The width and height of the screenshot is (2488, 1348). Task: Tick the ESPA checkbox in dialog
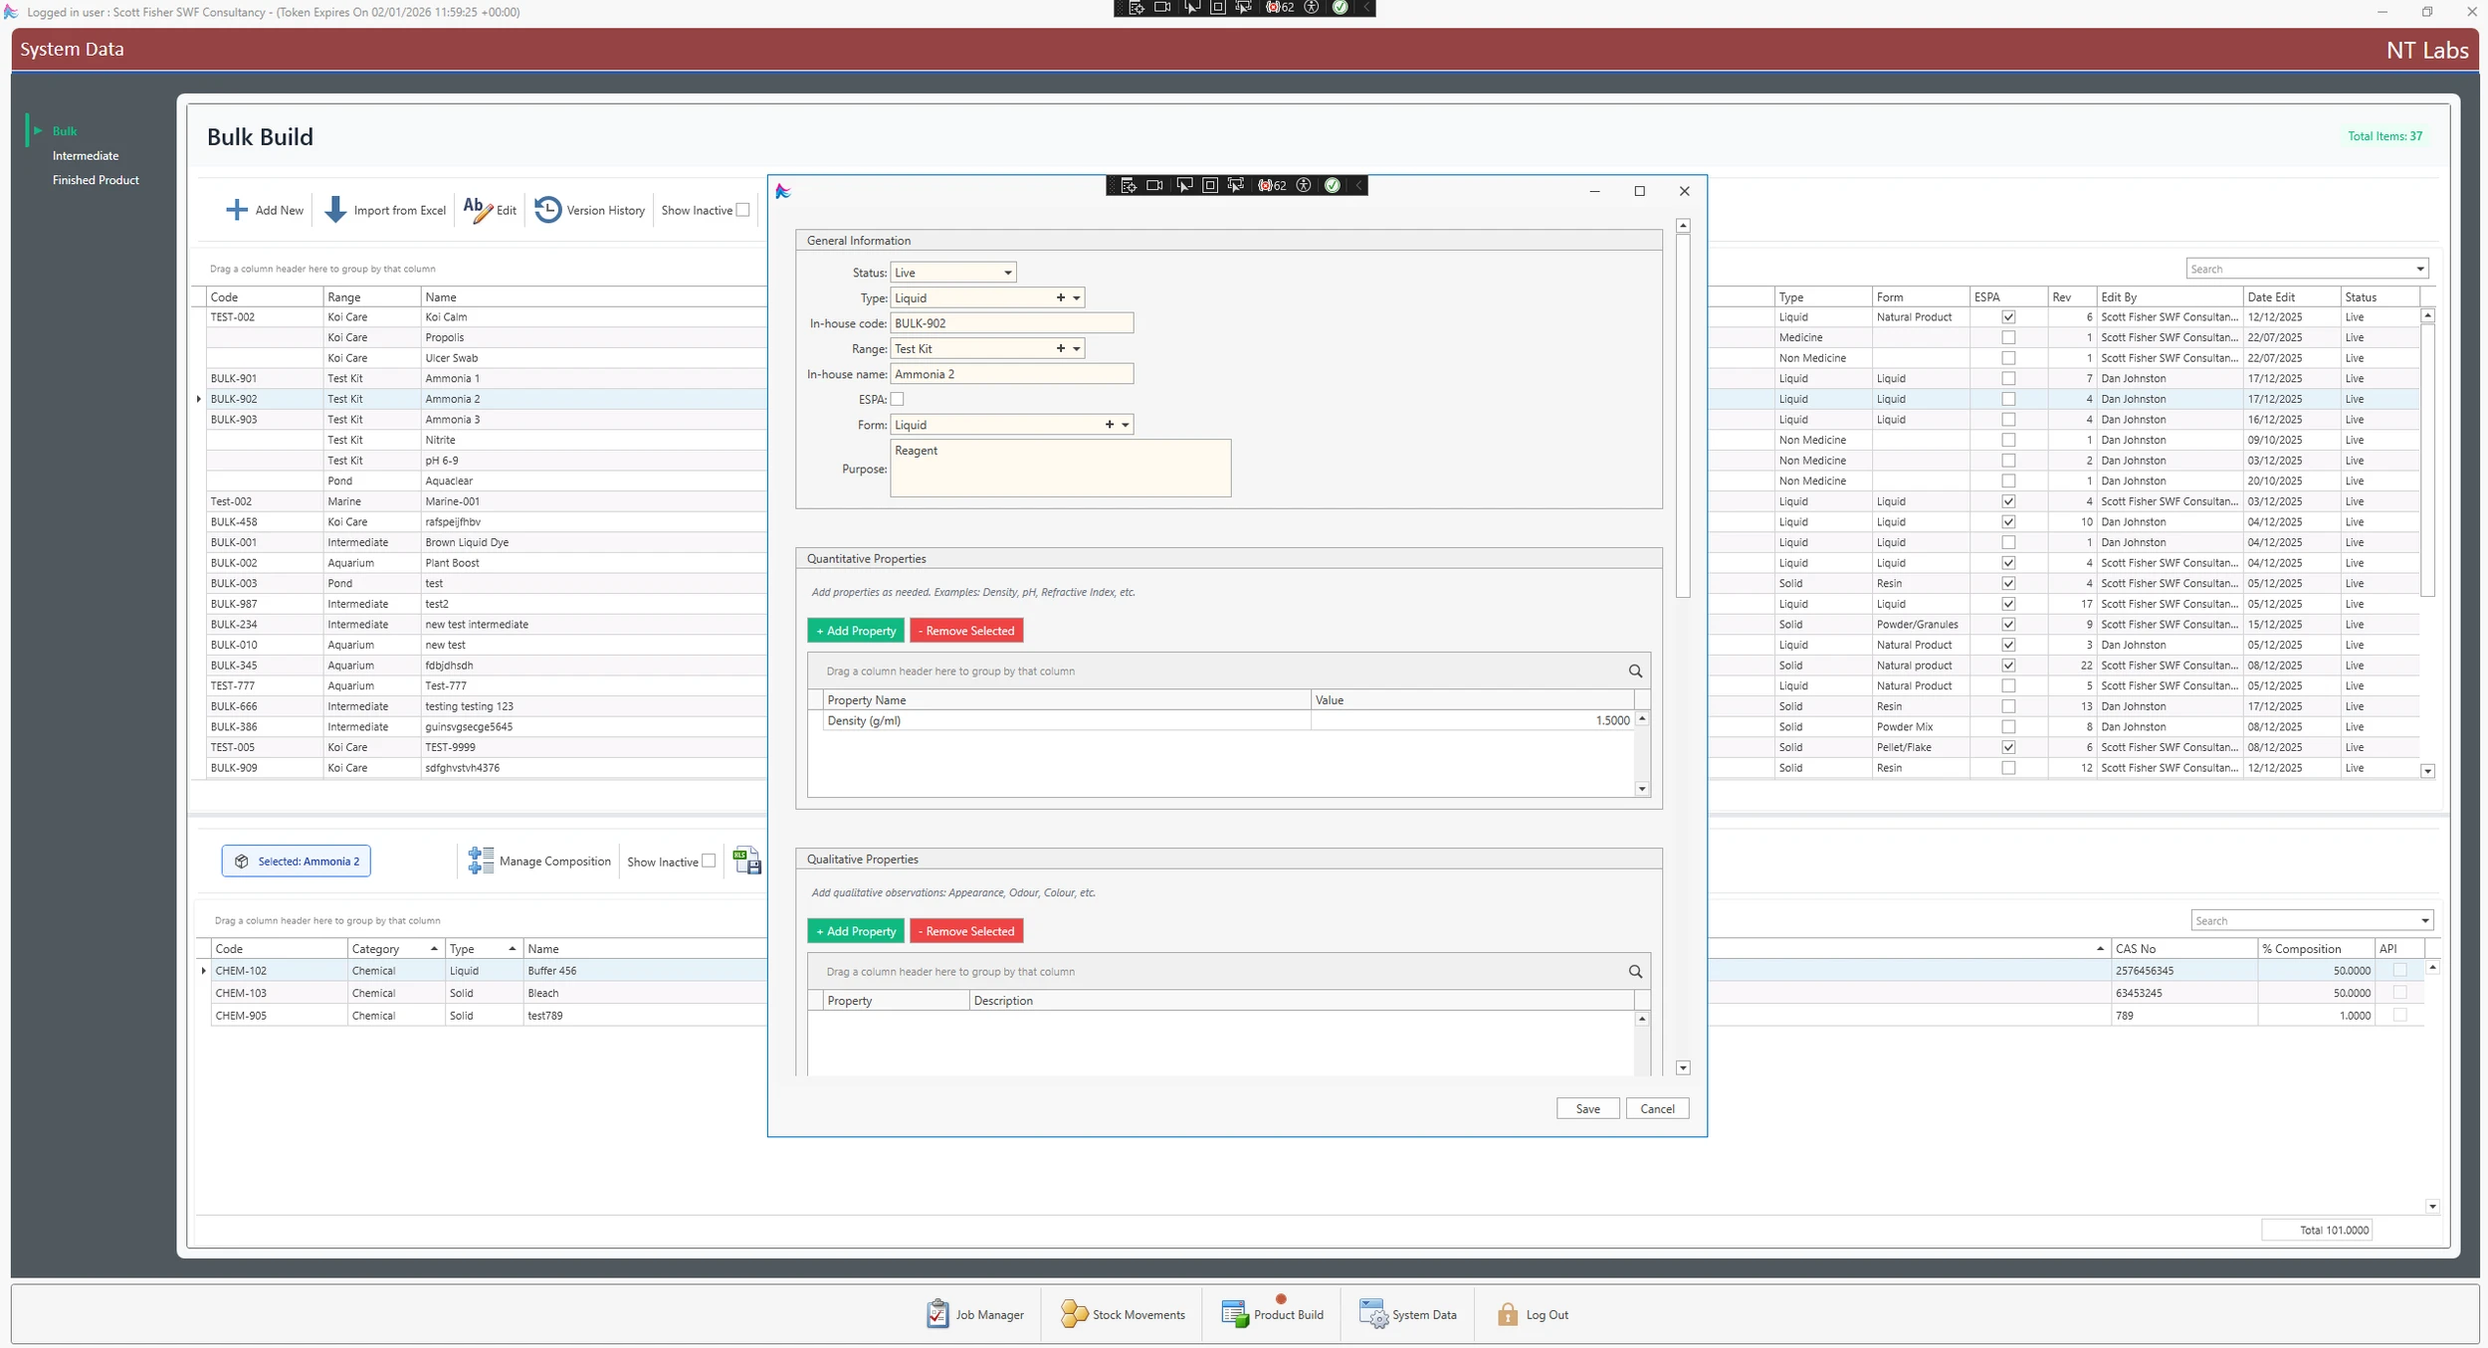(x=898, y=399)
